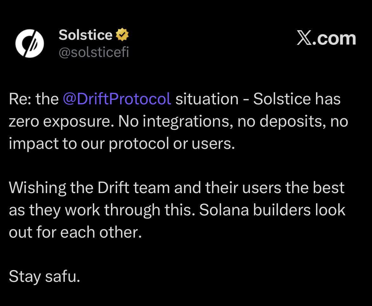This screenshot has width=372, height=306.
Task: Click the "out for each other." line
Action: pos(75,232)
